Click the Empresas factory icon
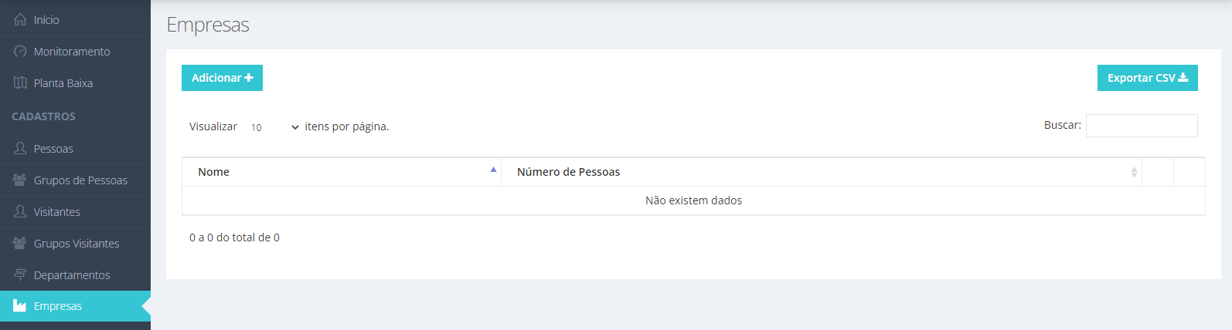The image size is (1232, 330). [x=20, y=306]
